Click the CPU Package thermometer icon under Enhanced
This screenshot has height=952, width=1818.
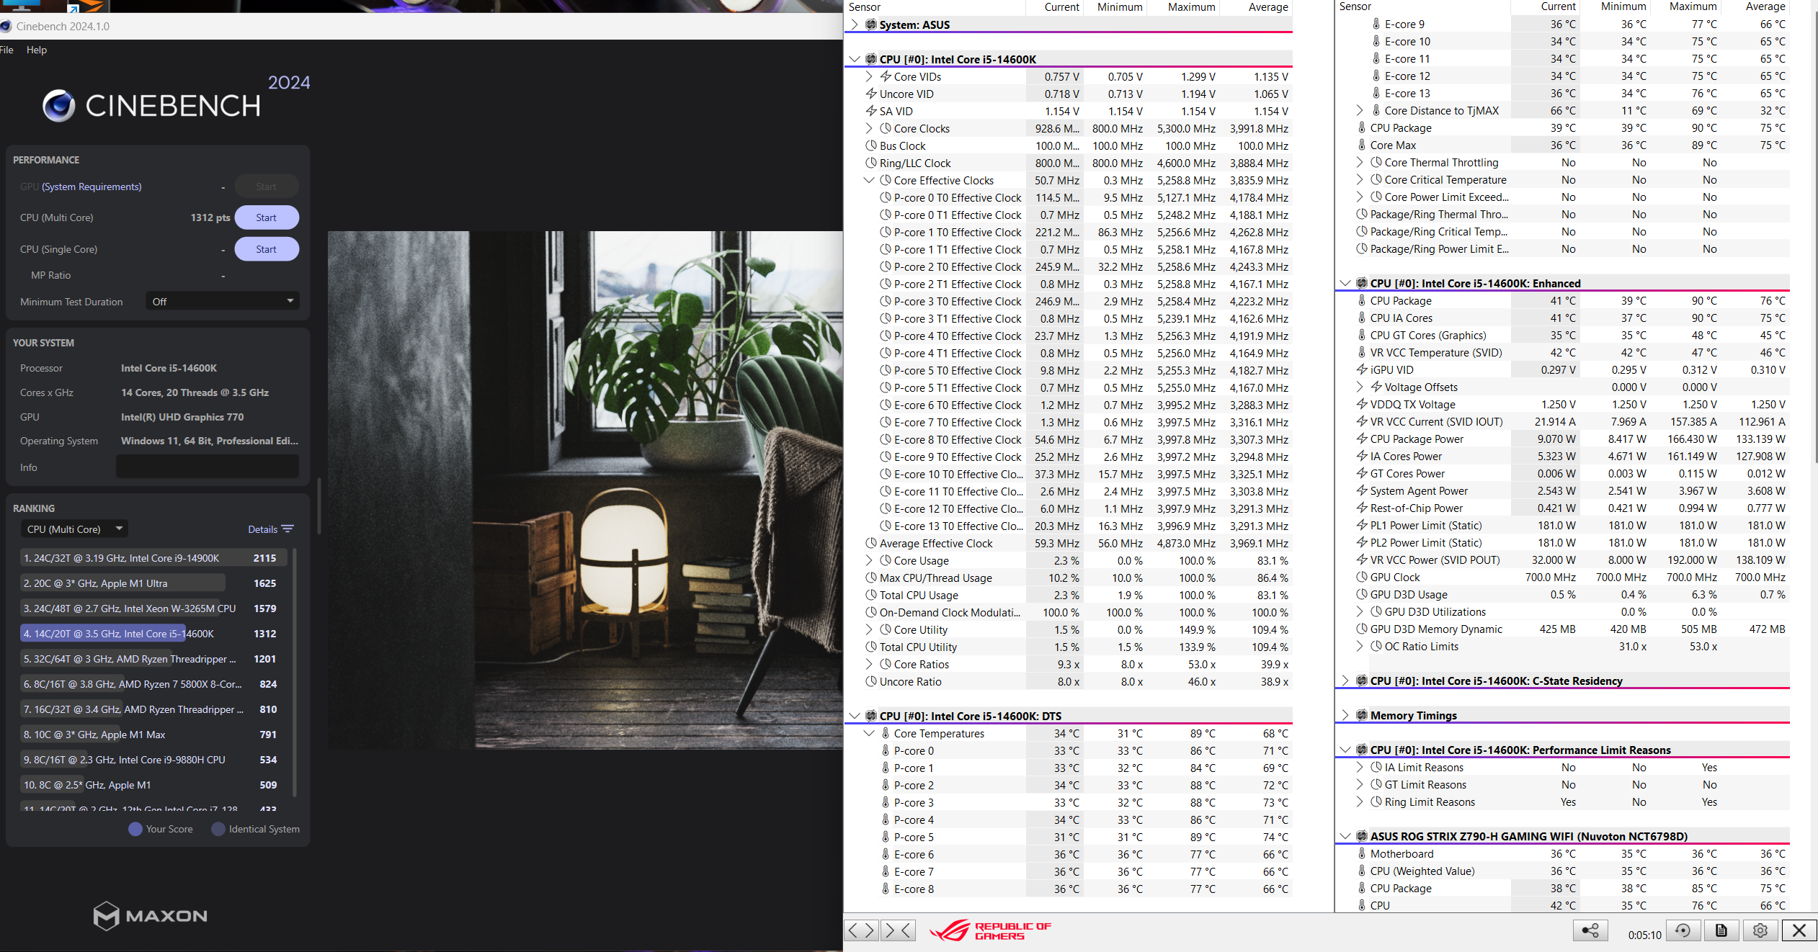pos(1362,301)
